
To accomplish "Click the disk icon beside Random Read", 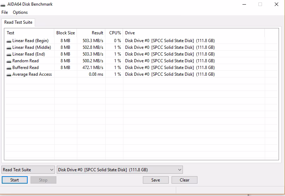I will (9, 61).
